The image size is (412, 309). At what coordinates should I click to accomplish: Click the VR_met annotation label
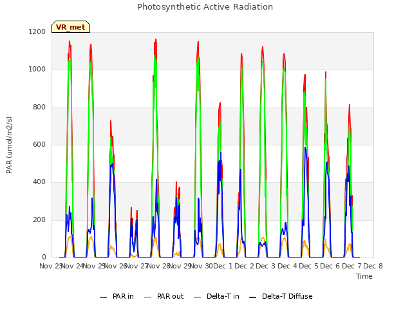tap(71, 27)
